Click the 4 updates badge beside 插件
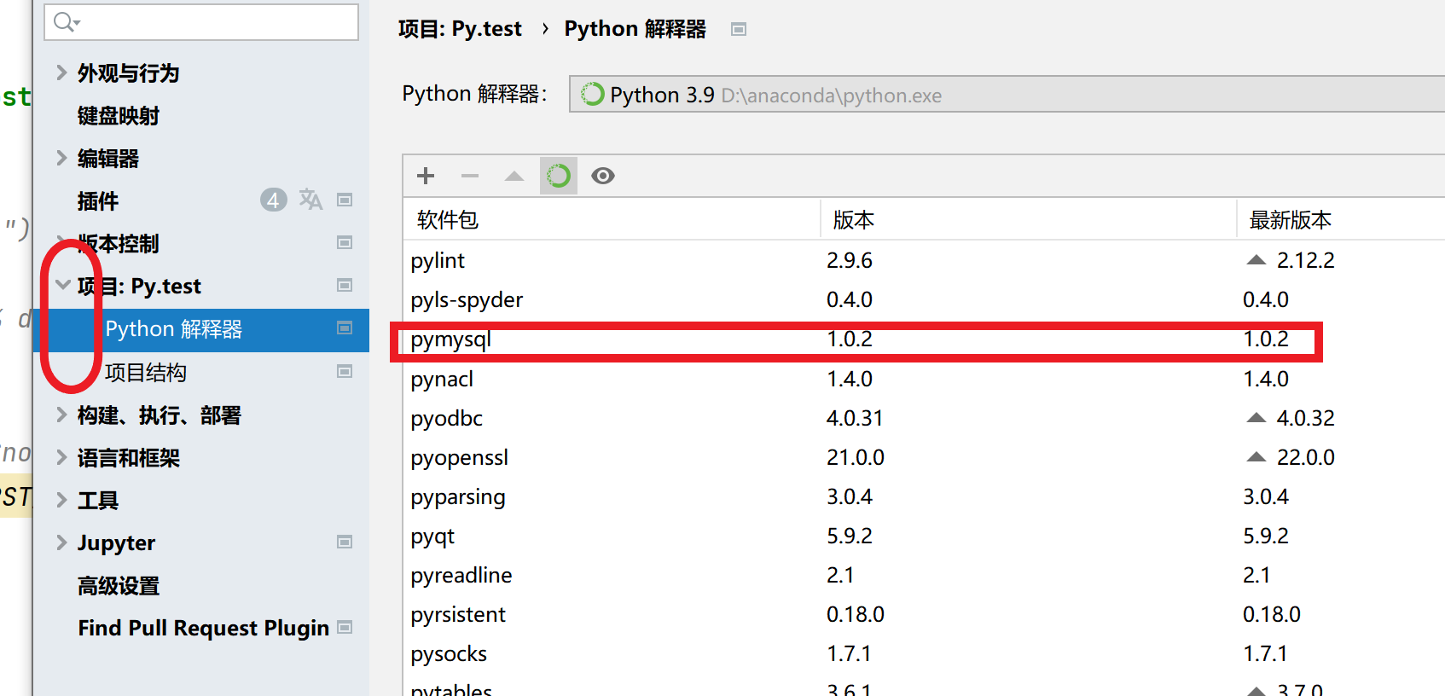This screenshot has height=696, width=1445. pos(273,200)
